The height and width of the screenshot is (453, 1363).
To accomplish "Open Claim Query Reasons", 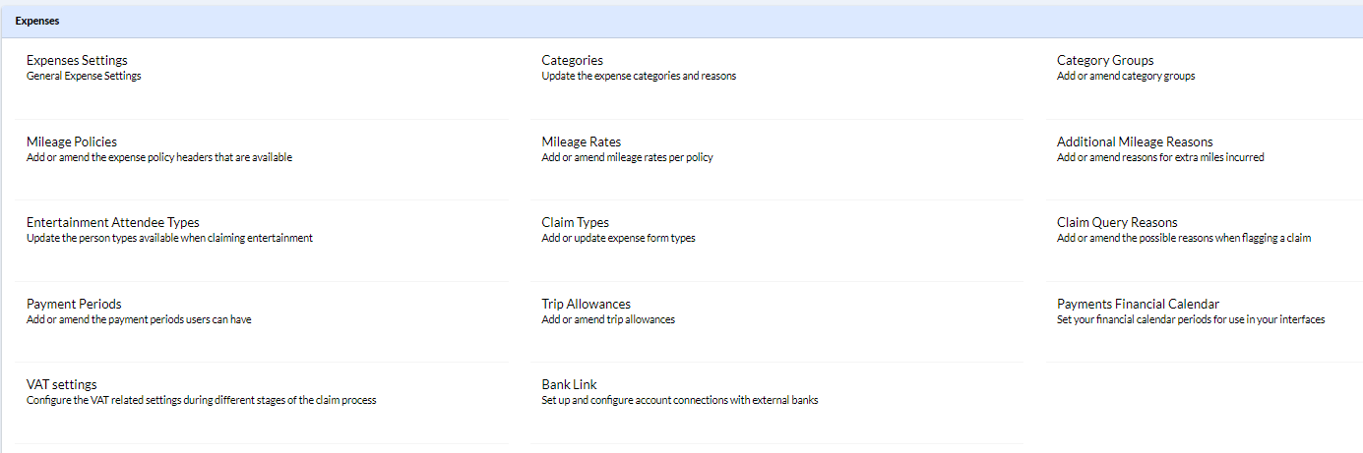I will (1117, 223).
